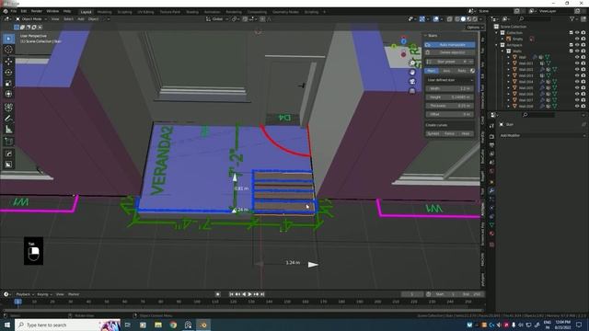Click play animation button in timeline
This screenshot has width=589, height=331.
249,294
